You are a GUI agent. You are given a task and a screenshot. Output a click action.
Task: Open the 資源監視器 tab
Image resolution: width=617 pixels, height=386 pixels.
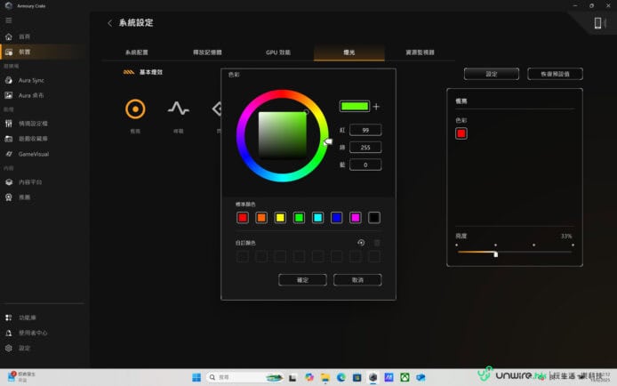420,52
